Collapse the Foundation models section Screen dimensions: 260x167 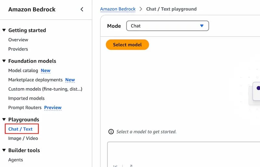coord(4,61)
